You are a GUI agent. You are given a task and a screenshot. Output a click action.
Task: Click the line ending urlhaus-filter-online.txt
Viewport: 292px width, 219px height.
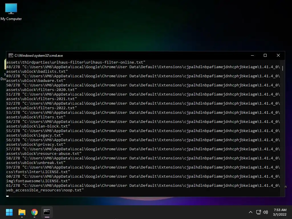pyautogui.click(x=76, y=62)
